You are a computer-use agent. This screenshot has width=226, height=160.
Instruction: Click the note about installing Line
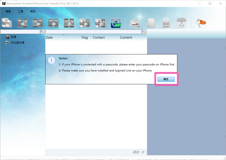click(x=105, y=71)
